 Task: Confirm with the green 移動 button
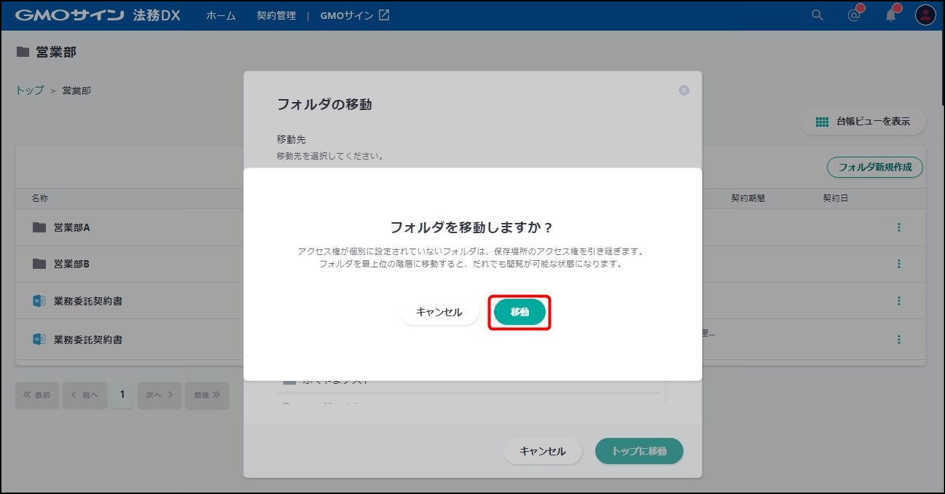pyautogui.click(x=519, y=312)
